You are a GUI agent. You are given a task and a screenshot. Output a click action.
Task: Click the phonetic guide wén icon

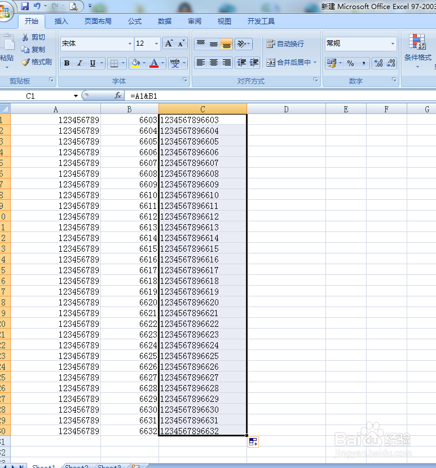point(175,63)
